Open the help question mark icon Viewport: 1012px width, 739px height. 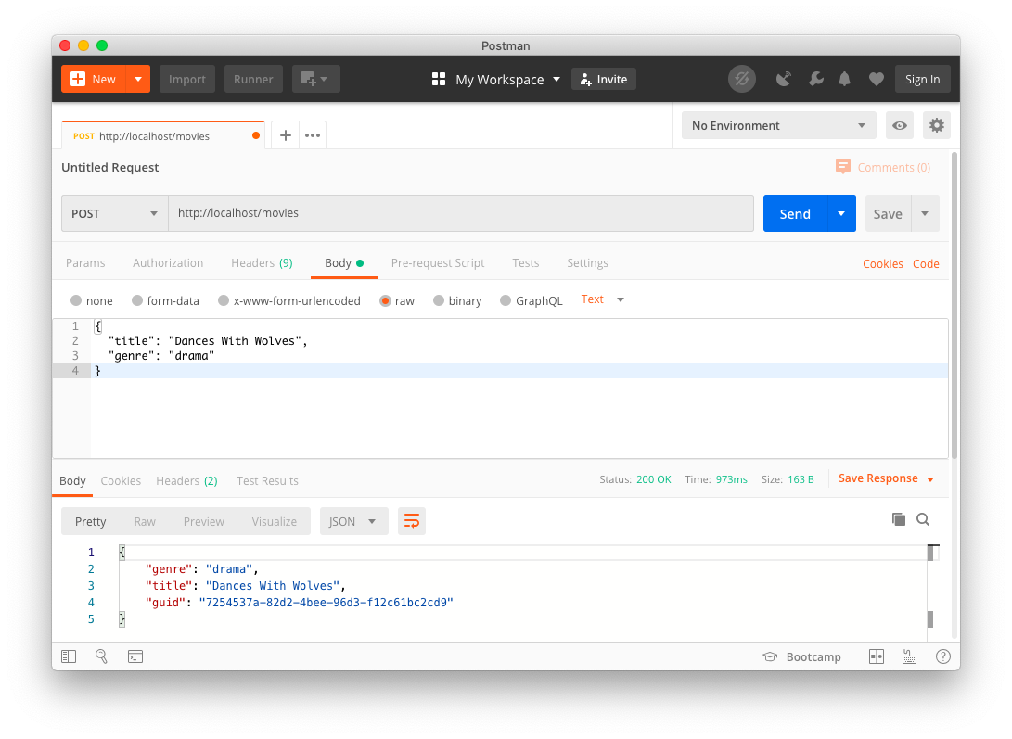pyautogui.click(x=943, y=656)
